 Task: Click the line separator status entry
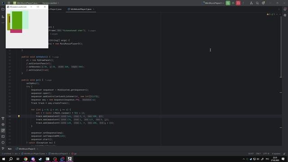[x=258, y=153]
